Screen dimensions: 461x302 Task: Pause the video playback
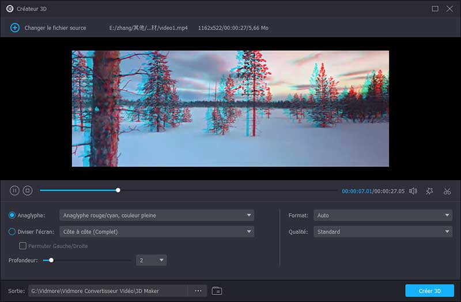14,191
